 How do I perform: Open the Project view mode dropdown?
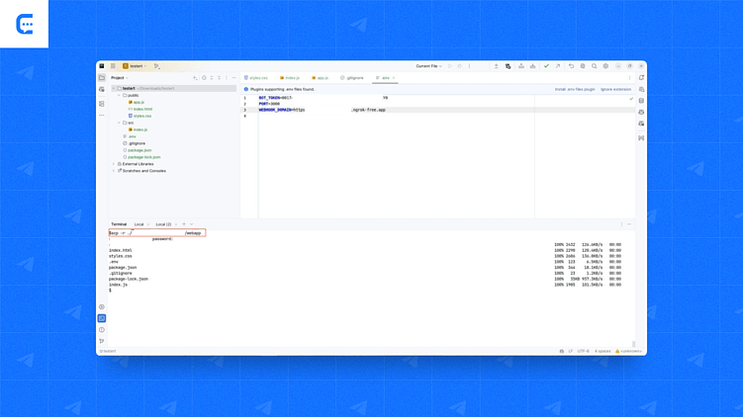(120, 78)
